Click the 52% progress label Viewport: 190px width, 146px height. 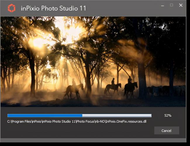[167, 116]
